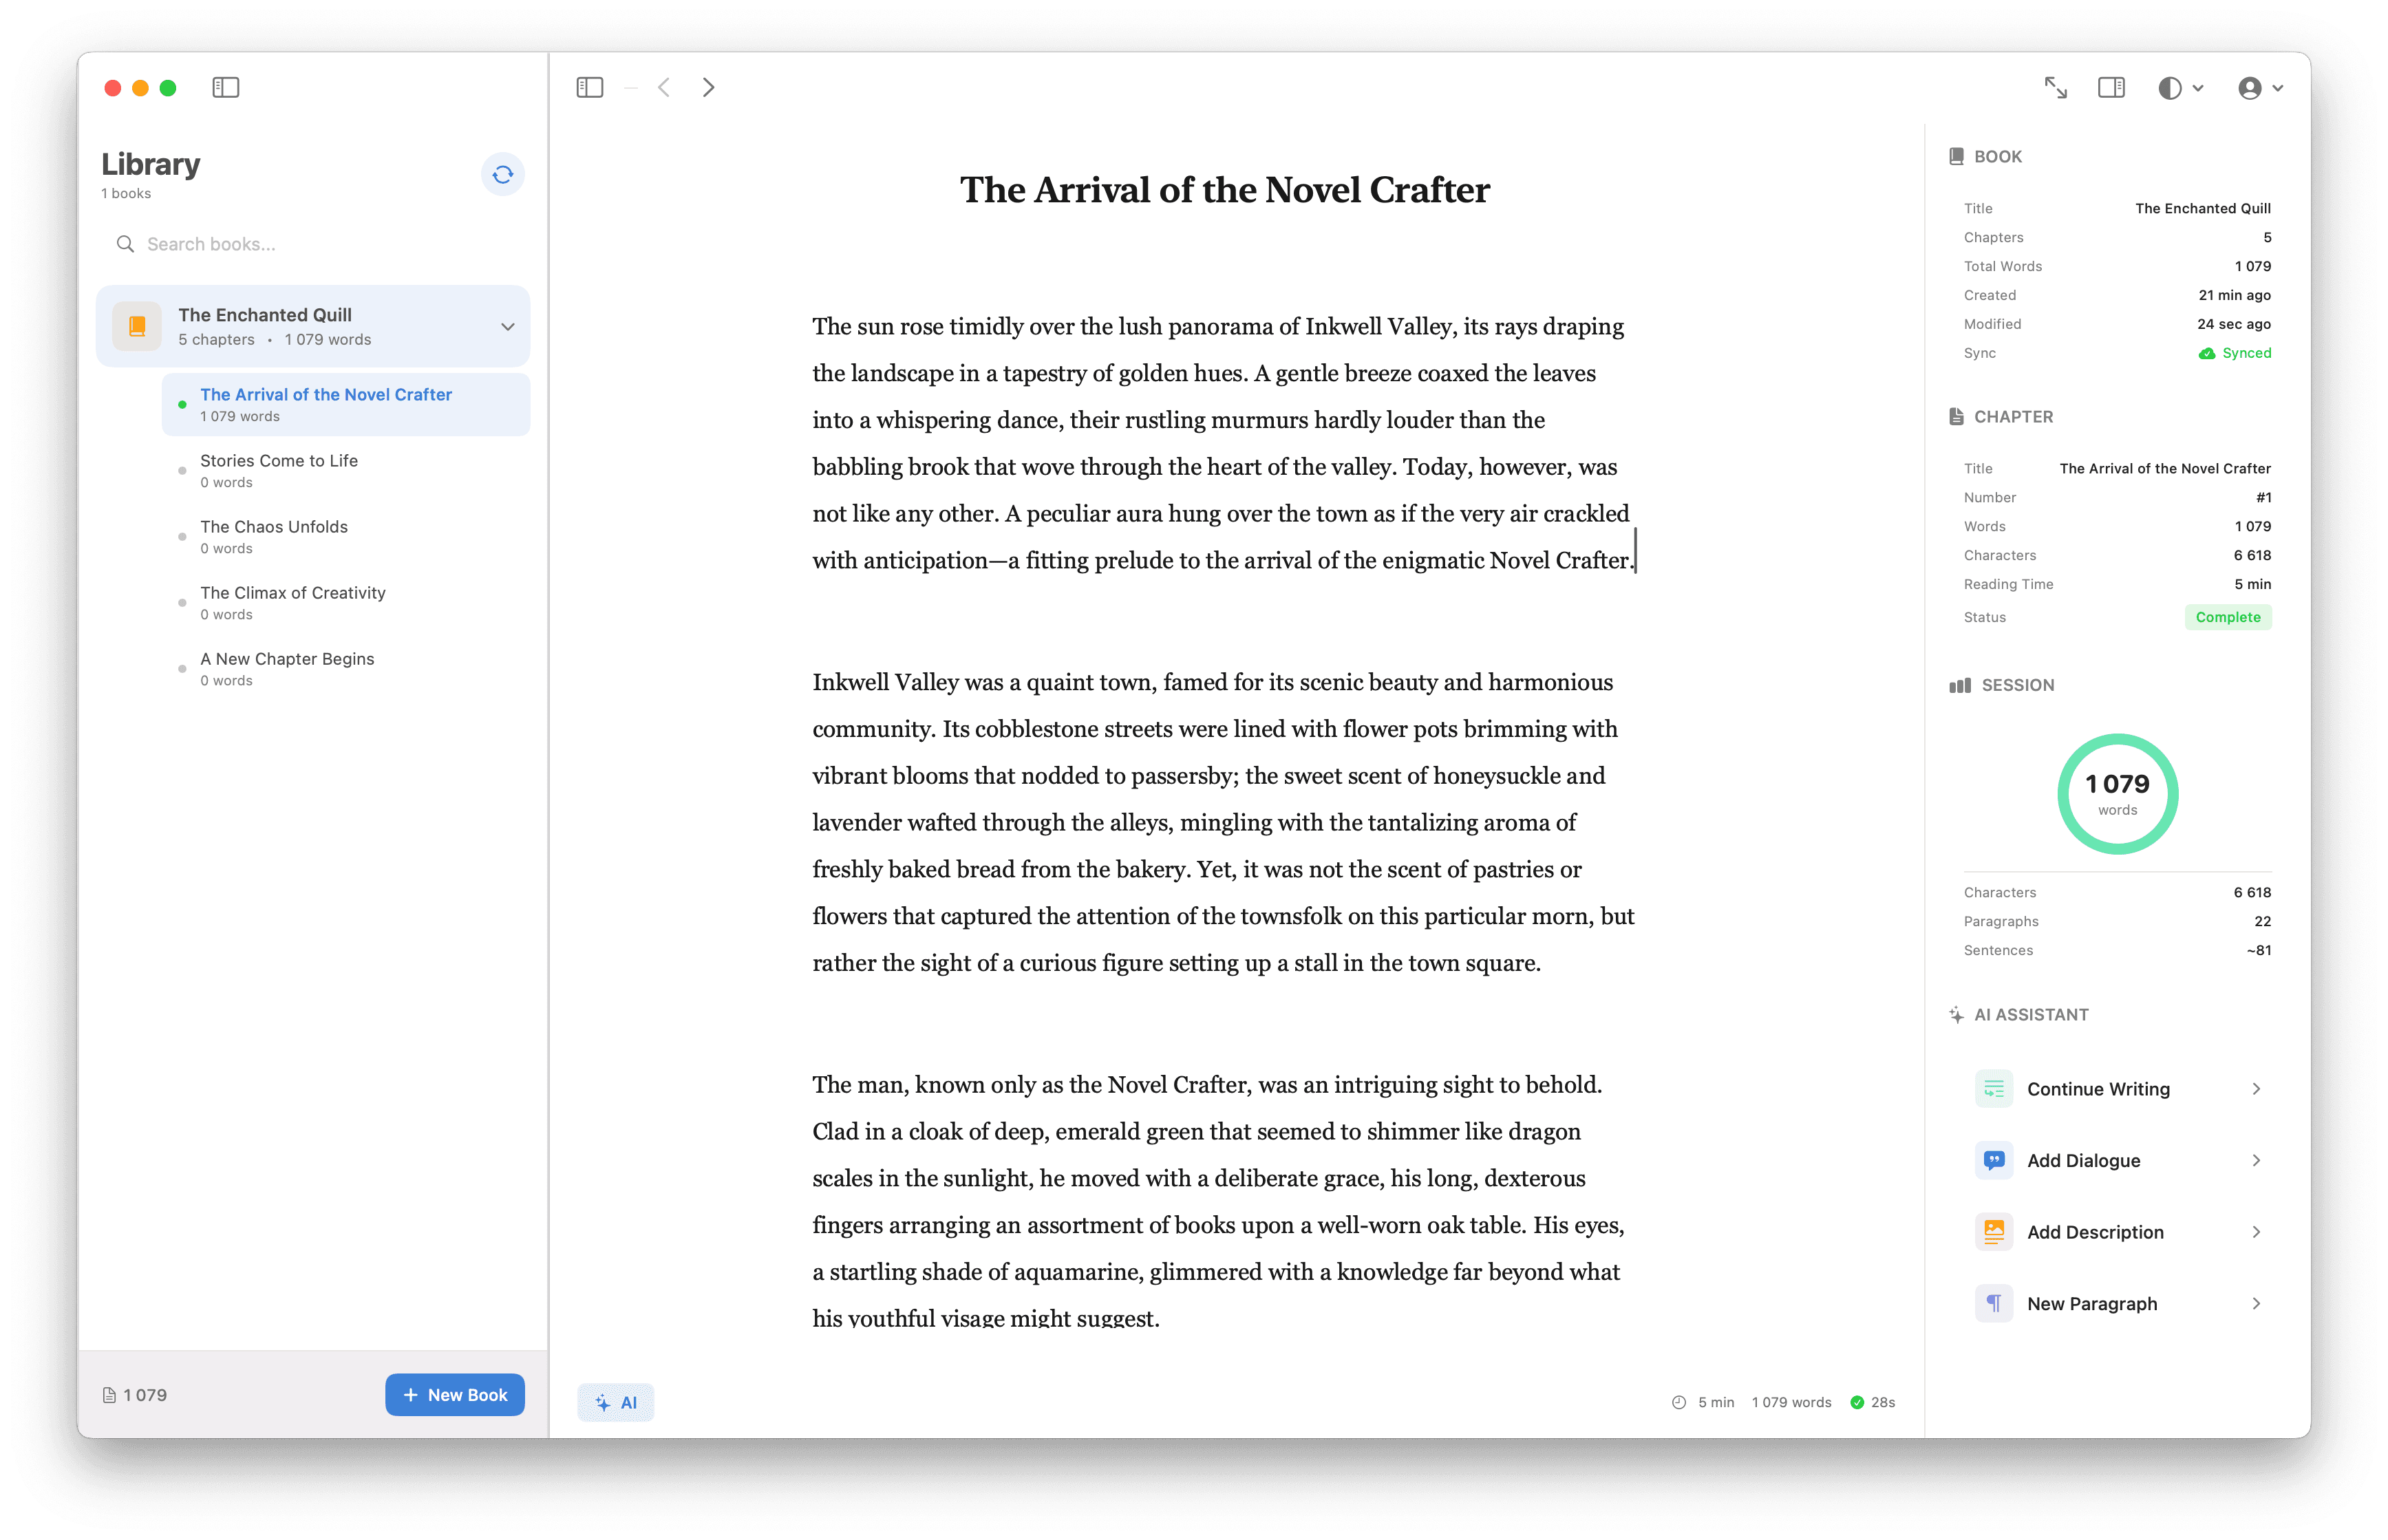This screenshot has height=1540, width=2388.
Task: Click the Add Dialogue speech bubble icon
Action: click(1993, 1160)
